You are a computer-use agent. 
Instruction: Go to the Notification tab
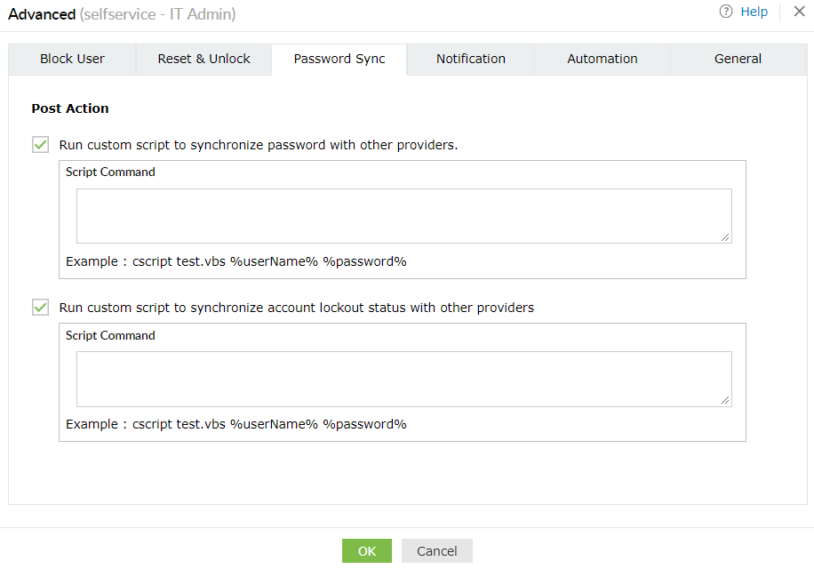tap(471, 59)
